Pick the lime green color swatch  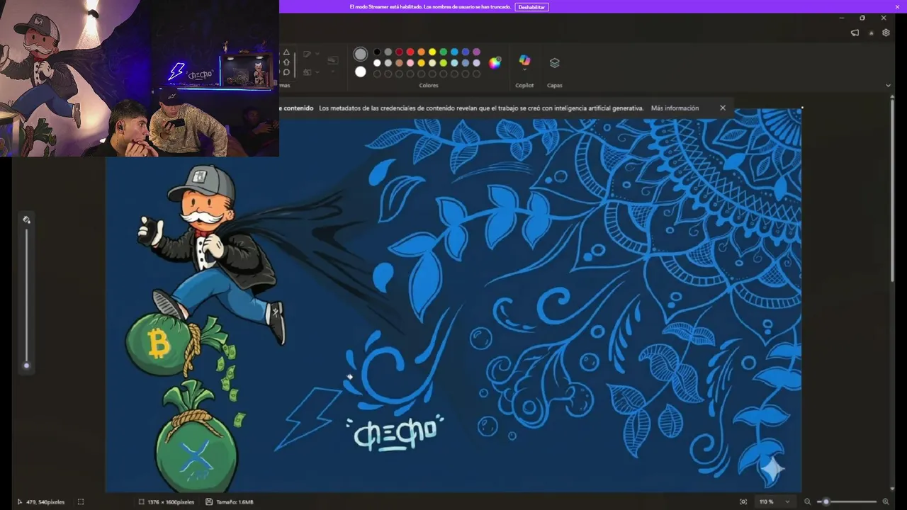click(x=443, y=62)
